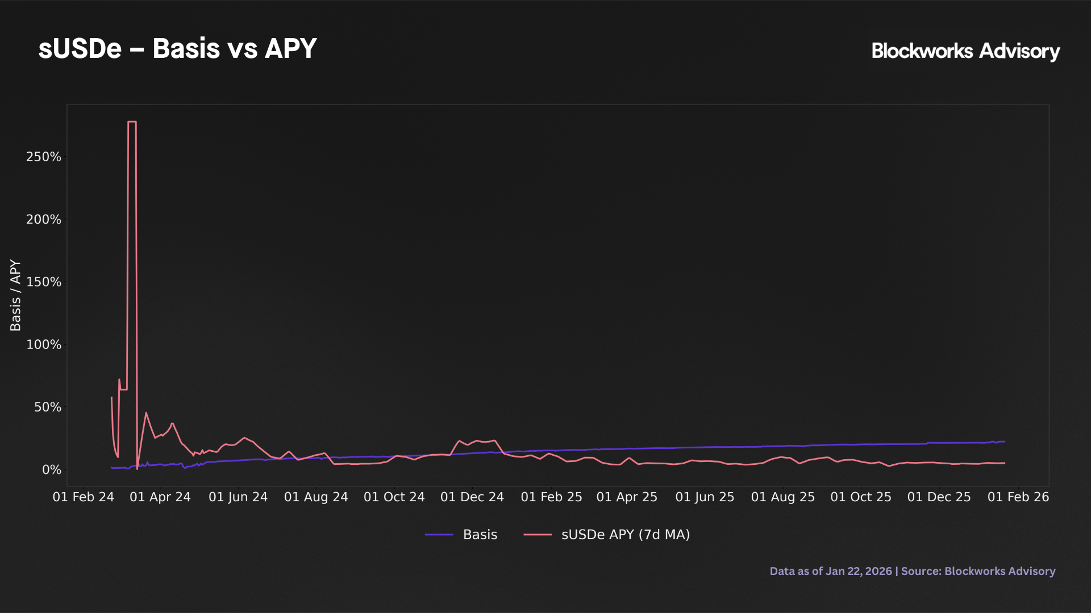Click the 01 Feb 24 x-axis label

click(x=84, y=497)
